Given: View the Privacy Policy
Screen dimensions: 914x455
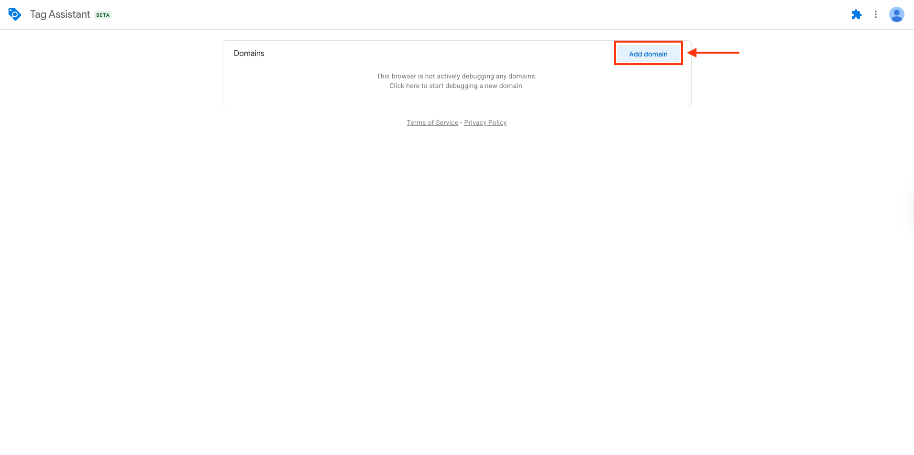Looking at the screenshot, I should (x=485, y=122).
